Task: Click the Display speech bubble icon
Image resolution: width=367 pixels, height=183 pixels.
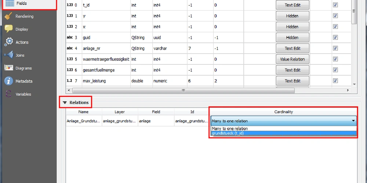Action: [x=9, y=29]
